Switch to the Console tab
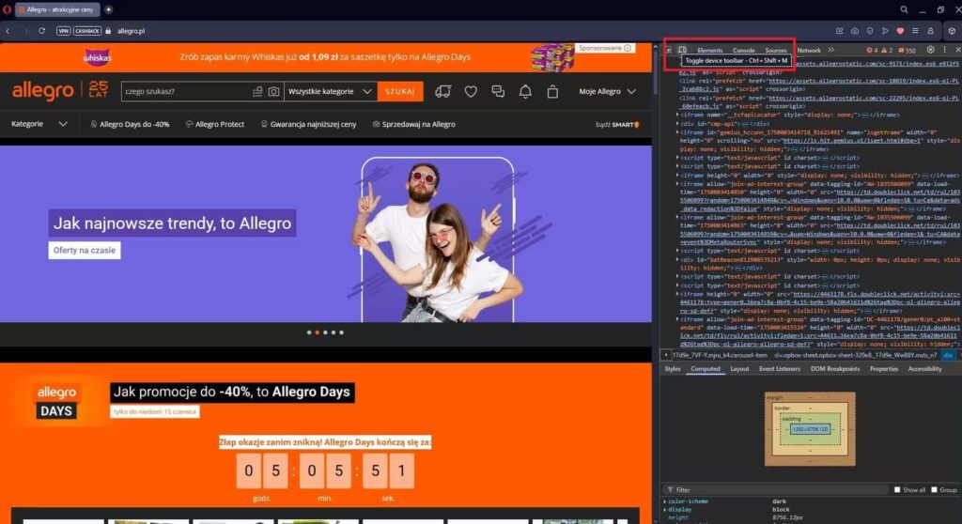This screenshot has height=524, width=962. (x=744, y=51)
